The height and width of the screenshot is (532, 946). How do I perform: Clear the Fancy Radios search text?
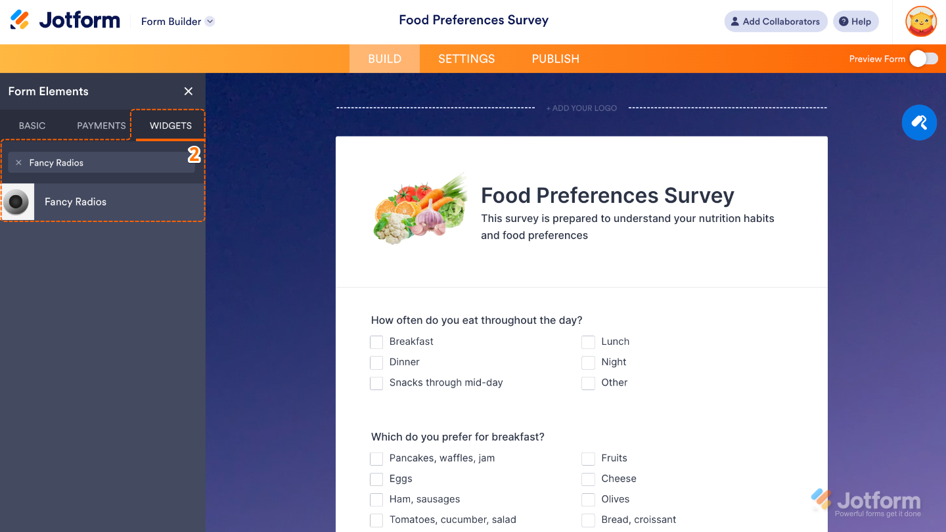click(18, 163)
